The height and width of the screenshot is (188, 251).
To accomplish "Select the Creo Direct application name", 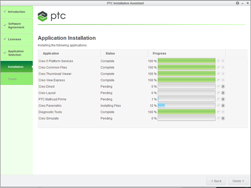I will 46,86.
